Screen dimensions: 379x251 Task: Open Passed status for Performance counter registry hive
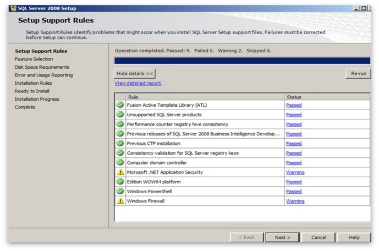pyautogui.click(x=294, y=124)
